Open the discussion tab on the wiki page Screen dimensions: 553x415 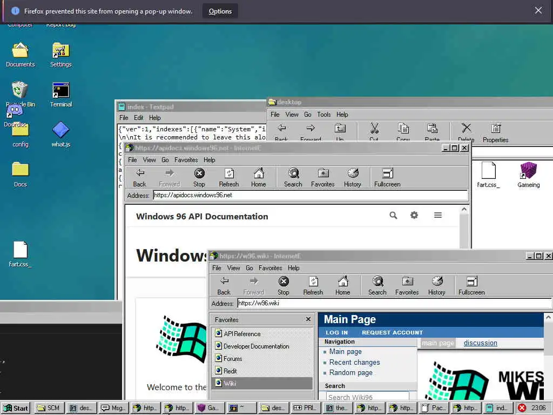(480, 343)
